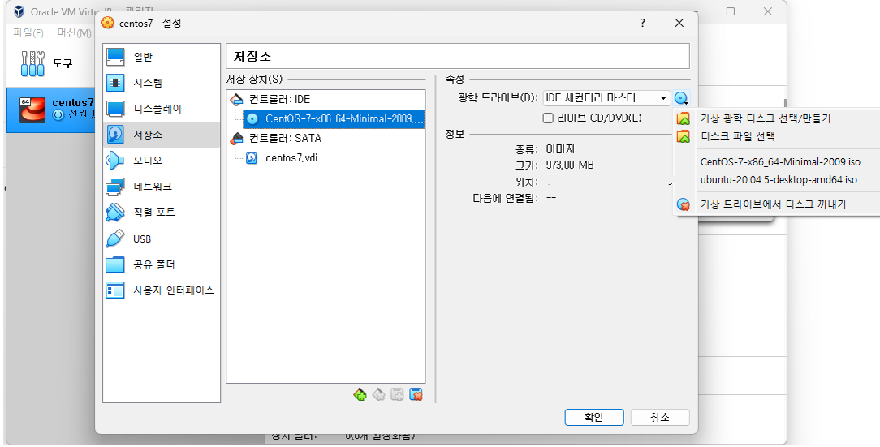Choose 가상 드라이브에서 디스크 꺼내기
This screenshot has height=447, width=880.
(773, 204)
